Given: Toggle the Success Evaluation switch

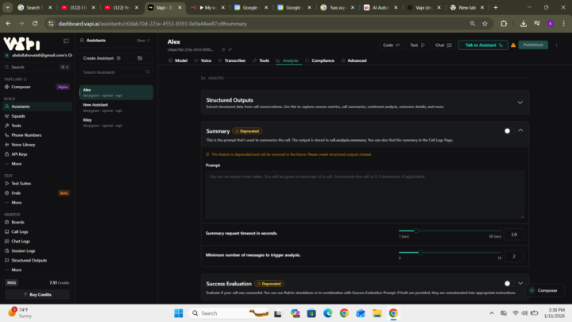Looking at the screenshot, I should click(508, 284).
